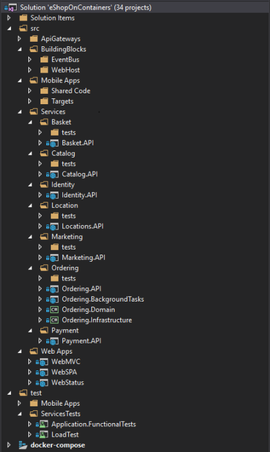
Task: Click the docker-compose project icon
Action: [x=23, y=445]
